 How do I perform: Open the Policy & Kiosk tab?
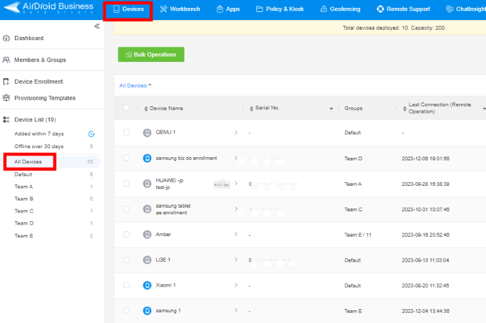click(x=280, y=9)
